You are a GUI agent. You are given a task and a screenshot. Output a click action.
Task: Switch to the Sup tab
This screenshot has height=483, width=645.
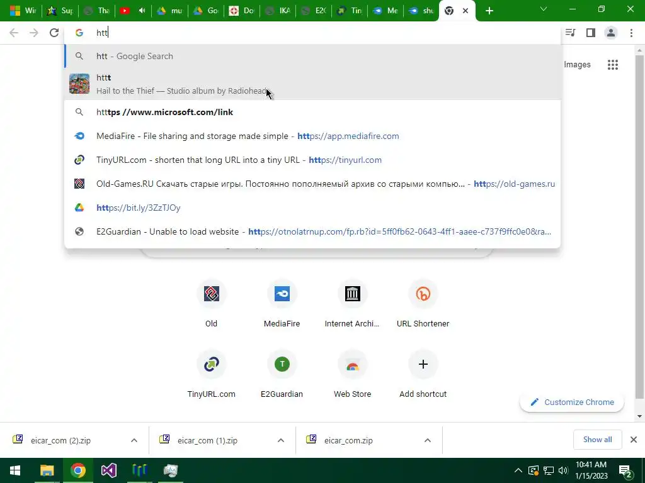(60, 11)
